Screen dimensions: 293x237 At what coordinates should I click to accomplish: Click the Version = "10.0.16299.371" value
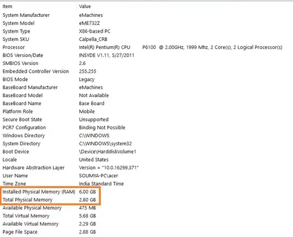(109, 168)
